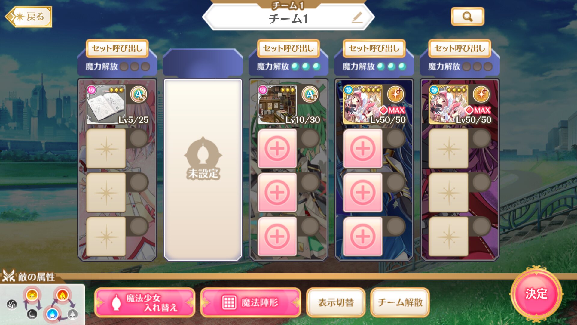This screenshot has width=577, height=325.
Task: Select the forest attribute tree icon
Action: pyautogui.click(x=72, y=314)
